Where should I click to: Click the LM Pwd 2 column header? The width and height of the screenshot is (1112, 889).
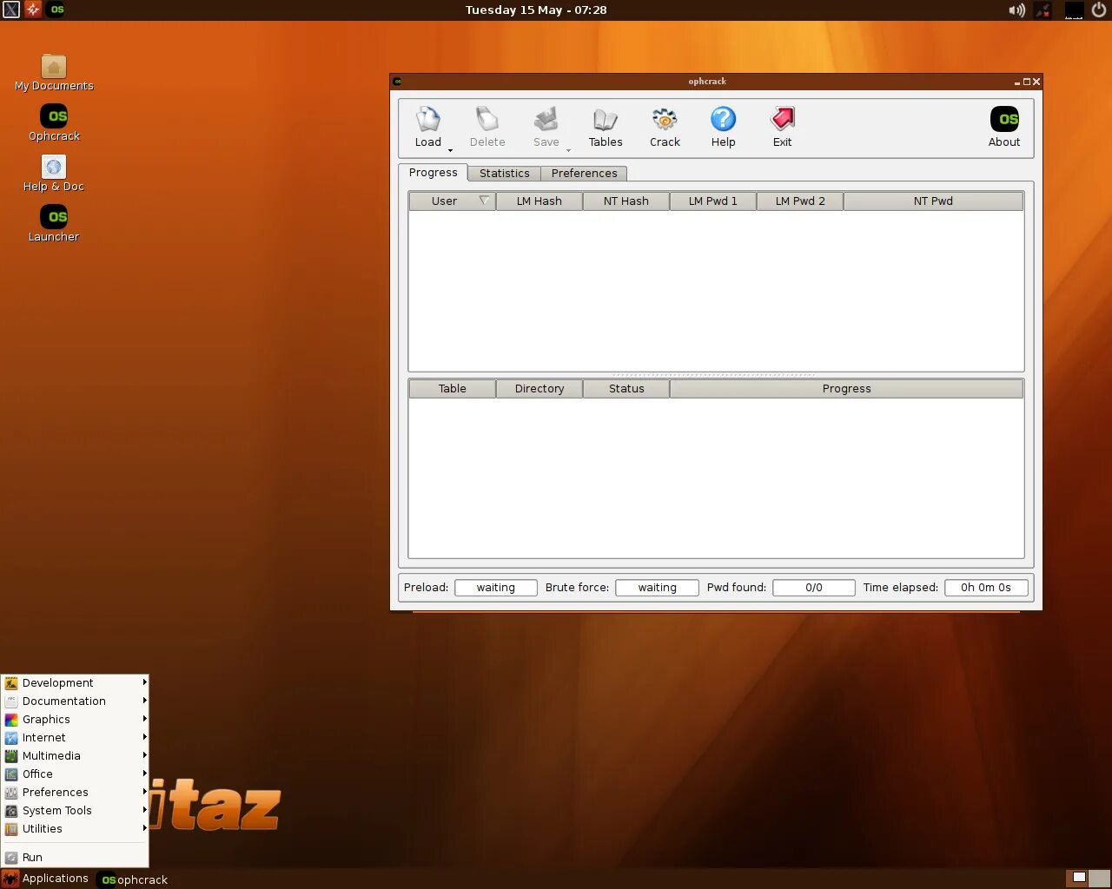[799, 201]
